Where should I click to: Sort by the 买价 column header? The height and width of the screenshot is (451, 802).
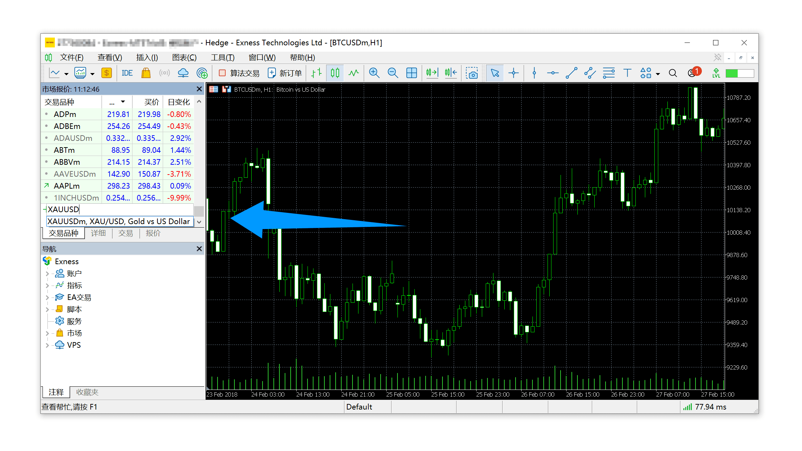(148, 102)
